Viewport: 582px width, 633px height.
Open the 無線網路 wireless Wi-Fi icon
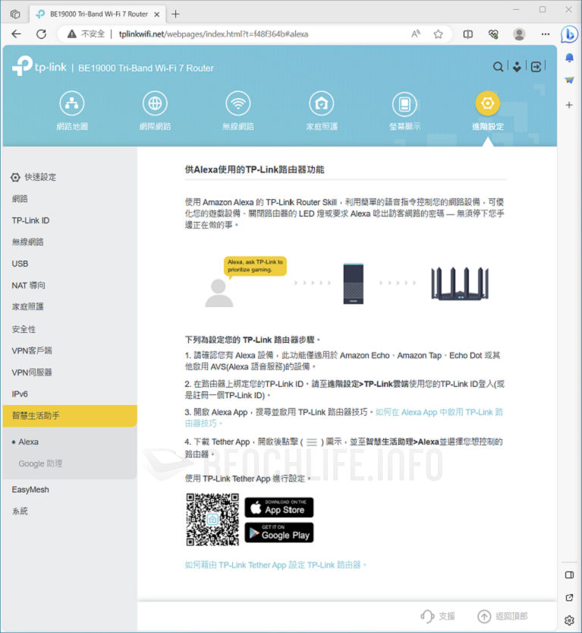click(238, 103)
